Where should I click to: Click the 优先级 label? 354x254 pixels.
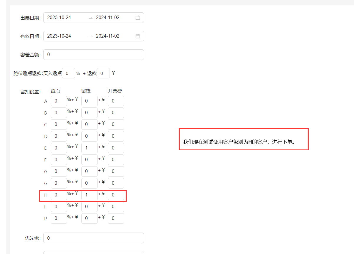click(x=33, y=238)
